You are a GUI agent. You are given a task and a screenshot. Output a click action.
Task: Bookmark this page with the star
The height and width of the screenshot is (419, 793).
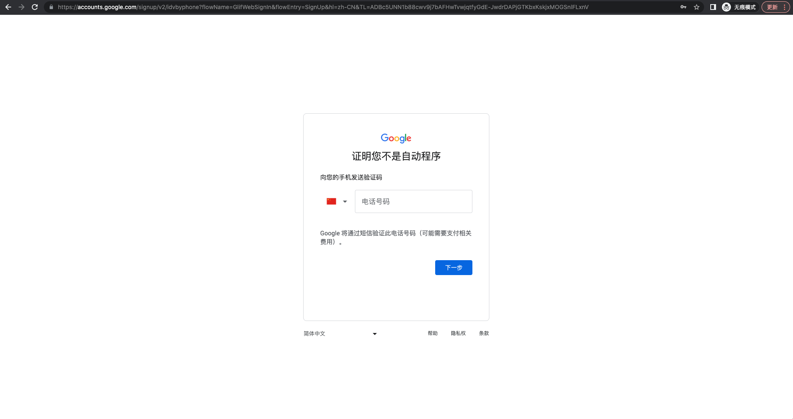tap(697, 7)
